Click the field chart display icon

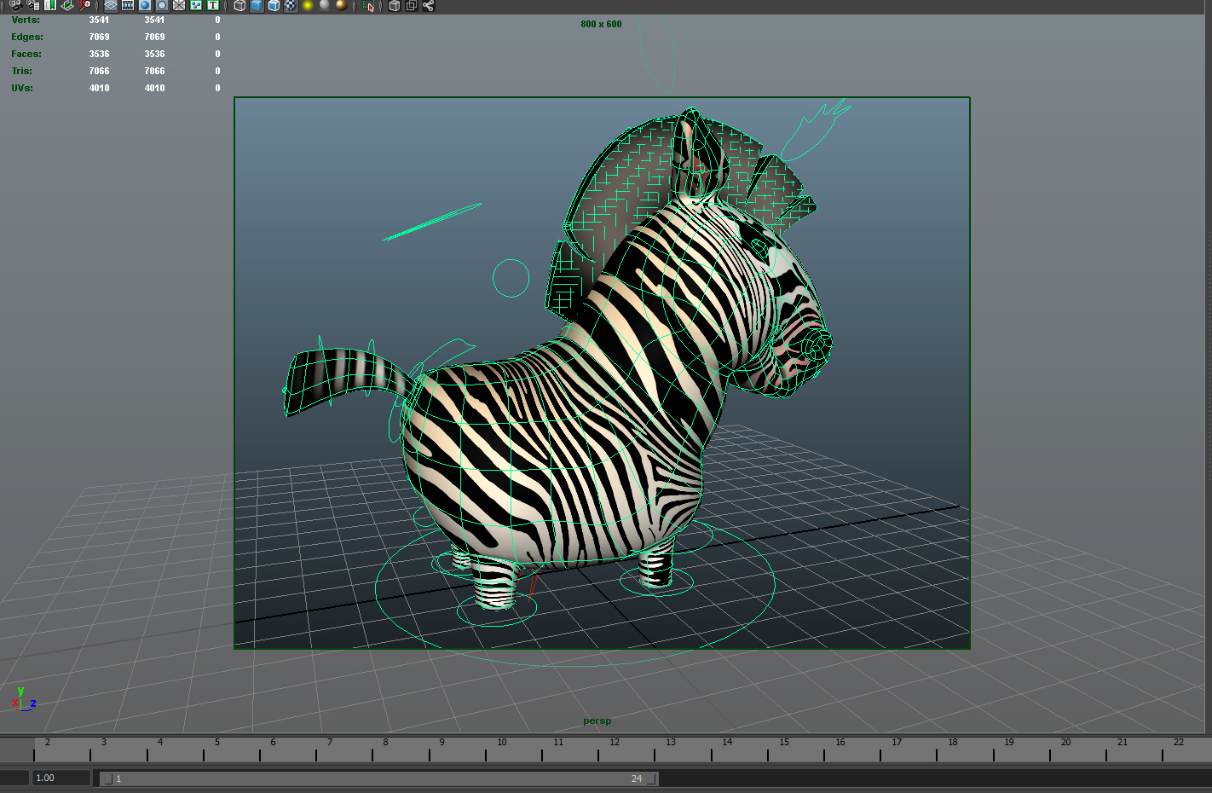(x=177, y=5)
